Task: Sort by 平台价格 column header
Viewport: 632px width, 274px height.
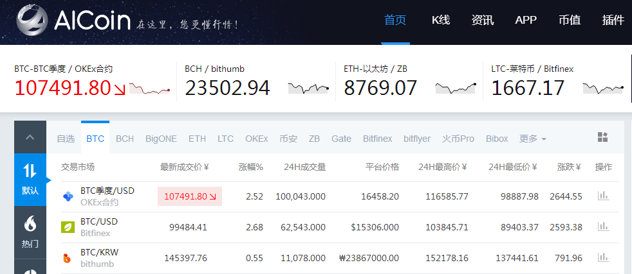Action: tap(382, 167)
